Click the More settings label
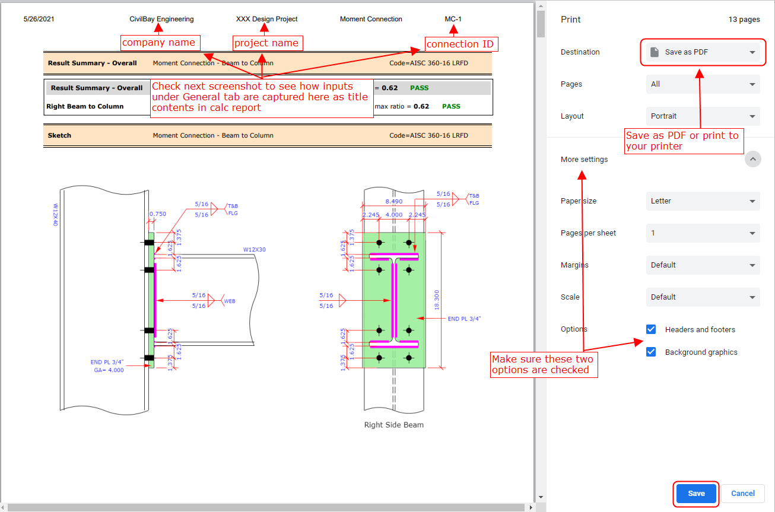 [x=584, y=159]
